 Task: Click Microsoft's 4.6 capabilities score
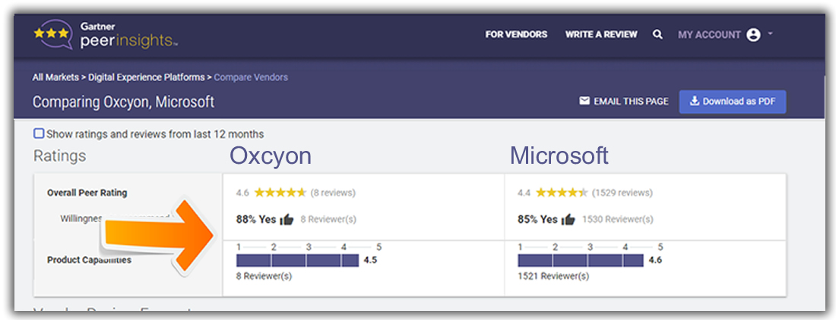[655, 260]
